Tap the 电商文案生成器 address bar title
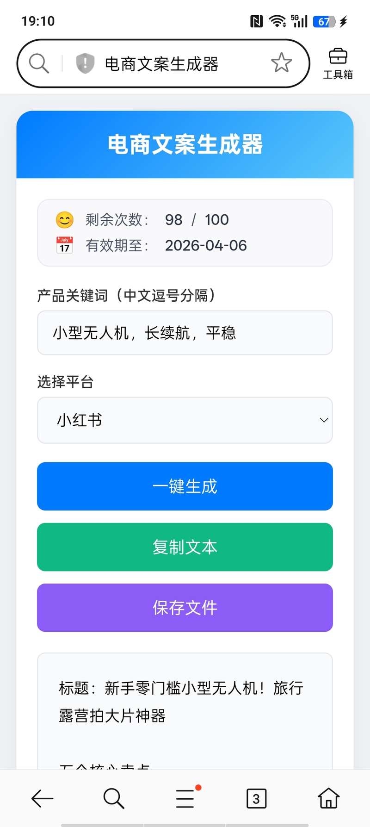 pos(161,64)
